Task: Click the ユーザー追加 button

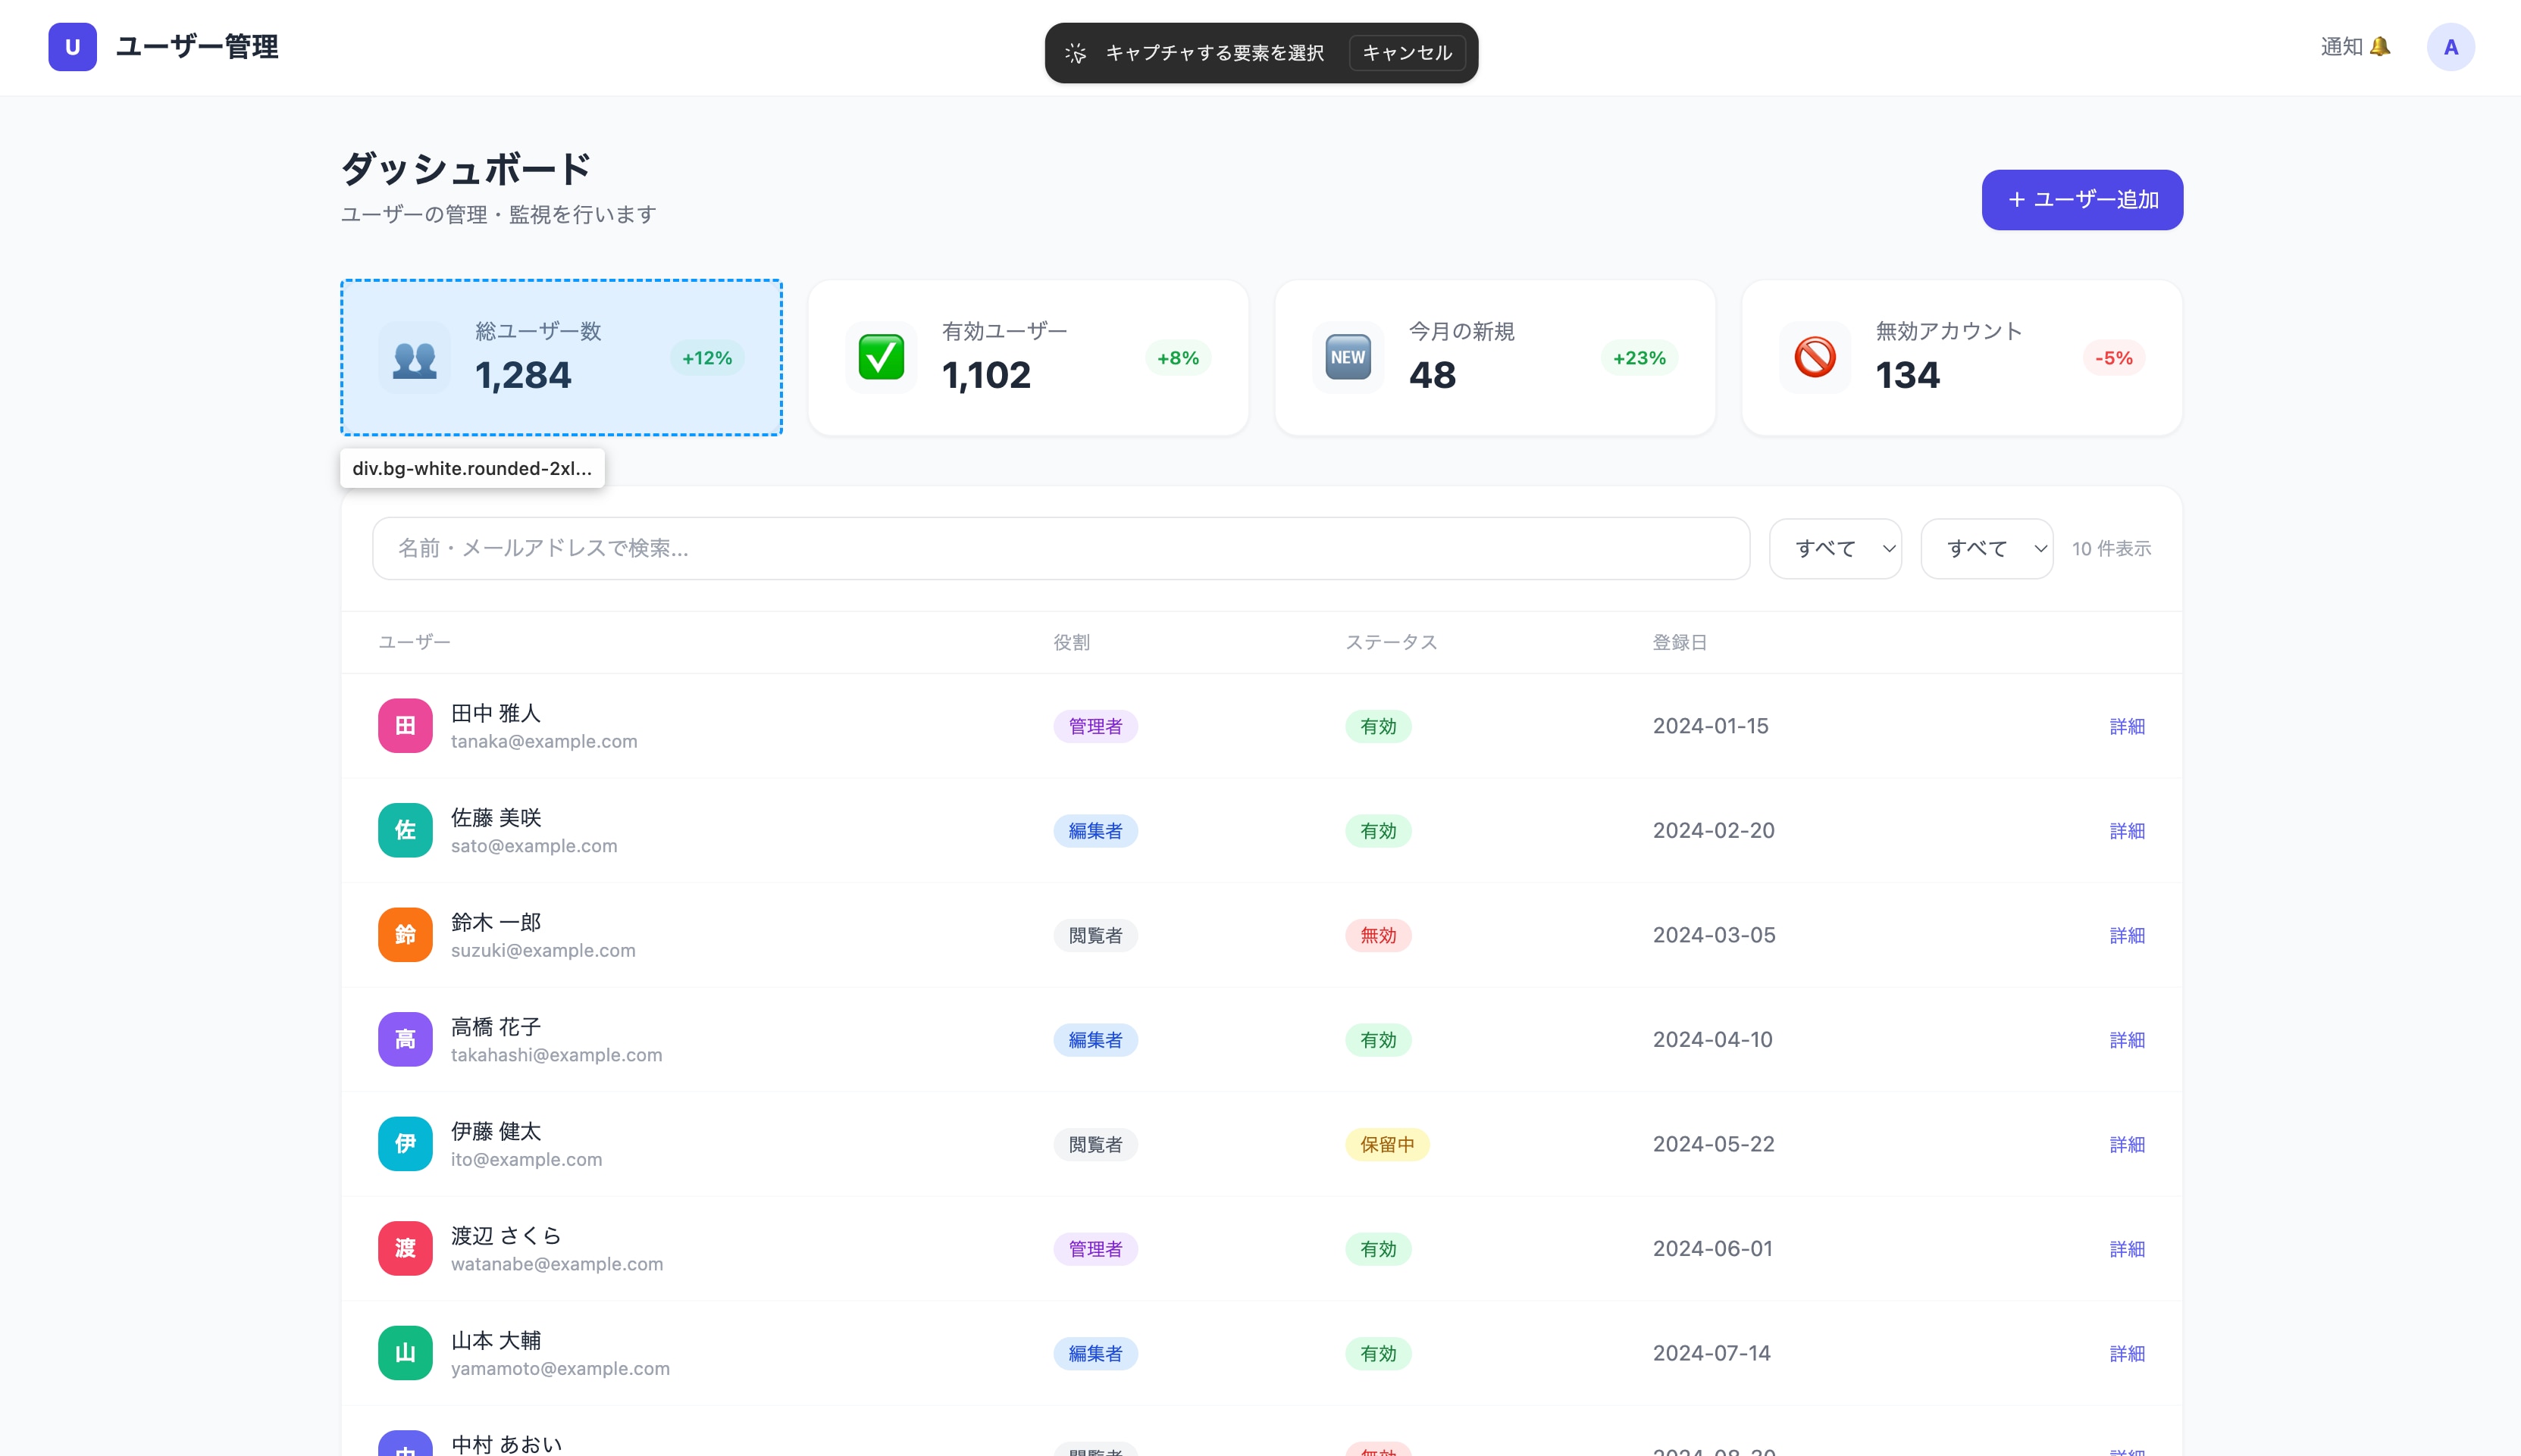Action: point(2082,200)
